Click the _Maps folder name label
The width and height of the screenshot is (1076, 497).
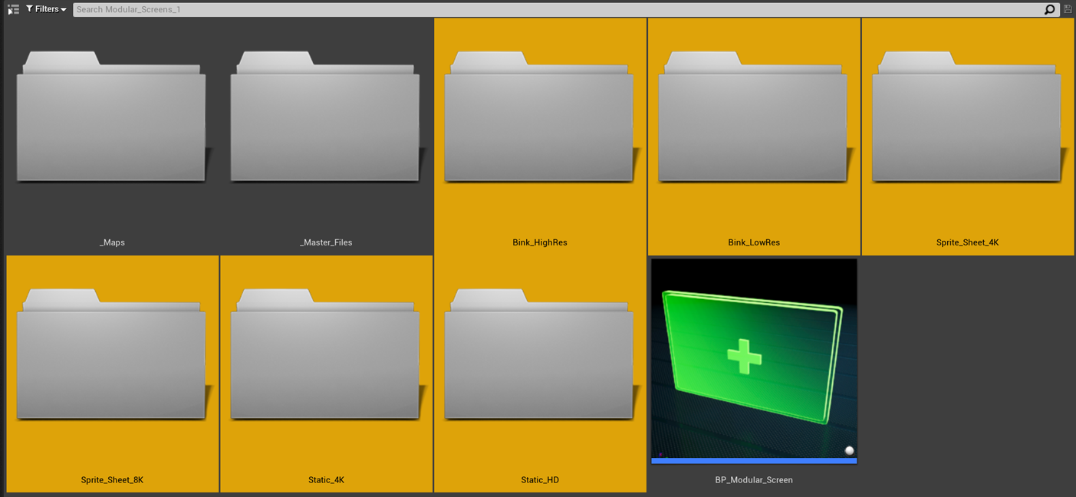112,242
